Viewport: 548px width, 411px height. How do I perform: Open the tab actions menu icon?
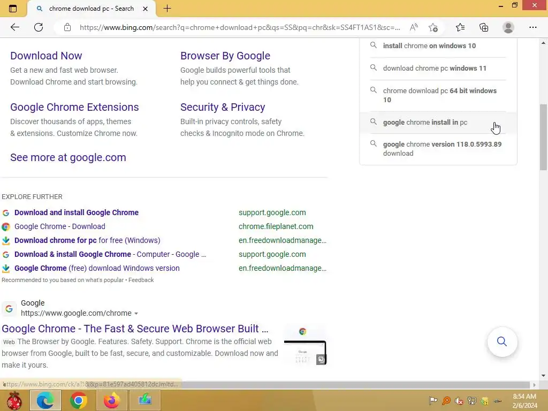point(13,9)
